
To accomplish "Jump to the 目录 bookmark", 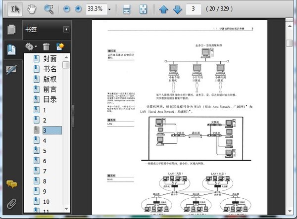I will point(49,99).
